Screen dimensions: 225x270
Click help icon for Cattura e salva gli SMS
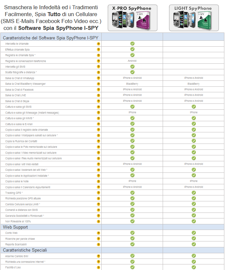point(98,107)
